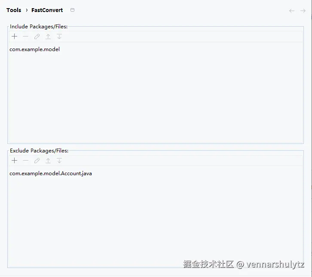
Task: Edit selected entry in Include Packages/Files
Action: [x=37, y=37]
